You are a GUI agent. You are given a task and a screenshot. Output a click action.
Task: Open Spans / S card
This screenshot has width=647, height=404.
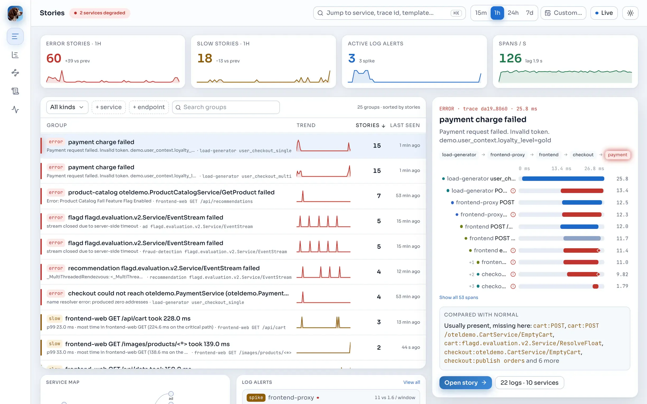[x=565, y=62]
